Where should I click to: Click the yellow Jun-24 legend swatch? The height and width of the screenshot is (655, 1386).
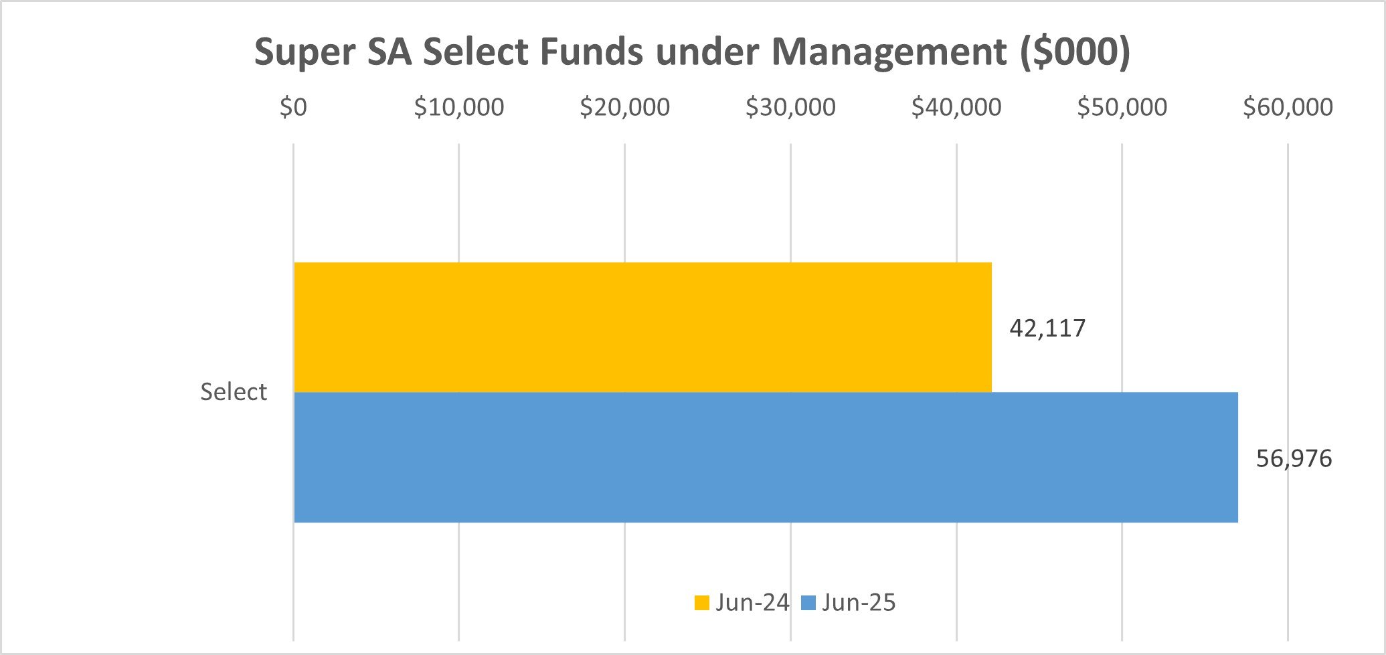(x=701, y=603)
